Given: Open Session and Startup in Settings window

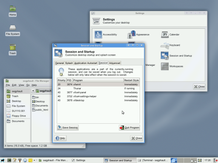Looking at the screenshot, I should [x=176, y=56].
